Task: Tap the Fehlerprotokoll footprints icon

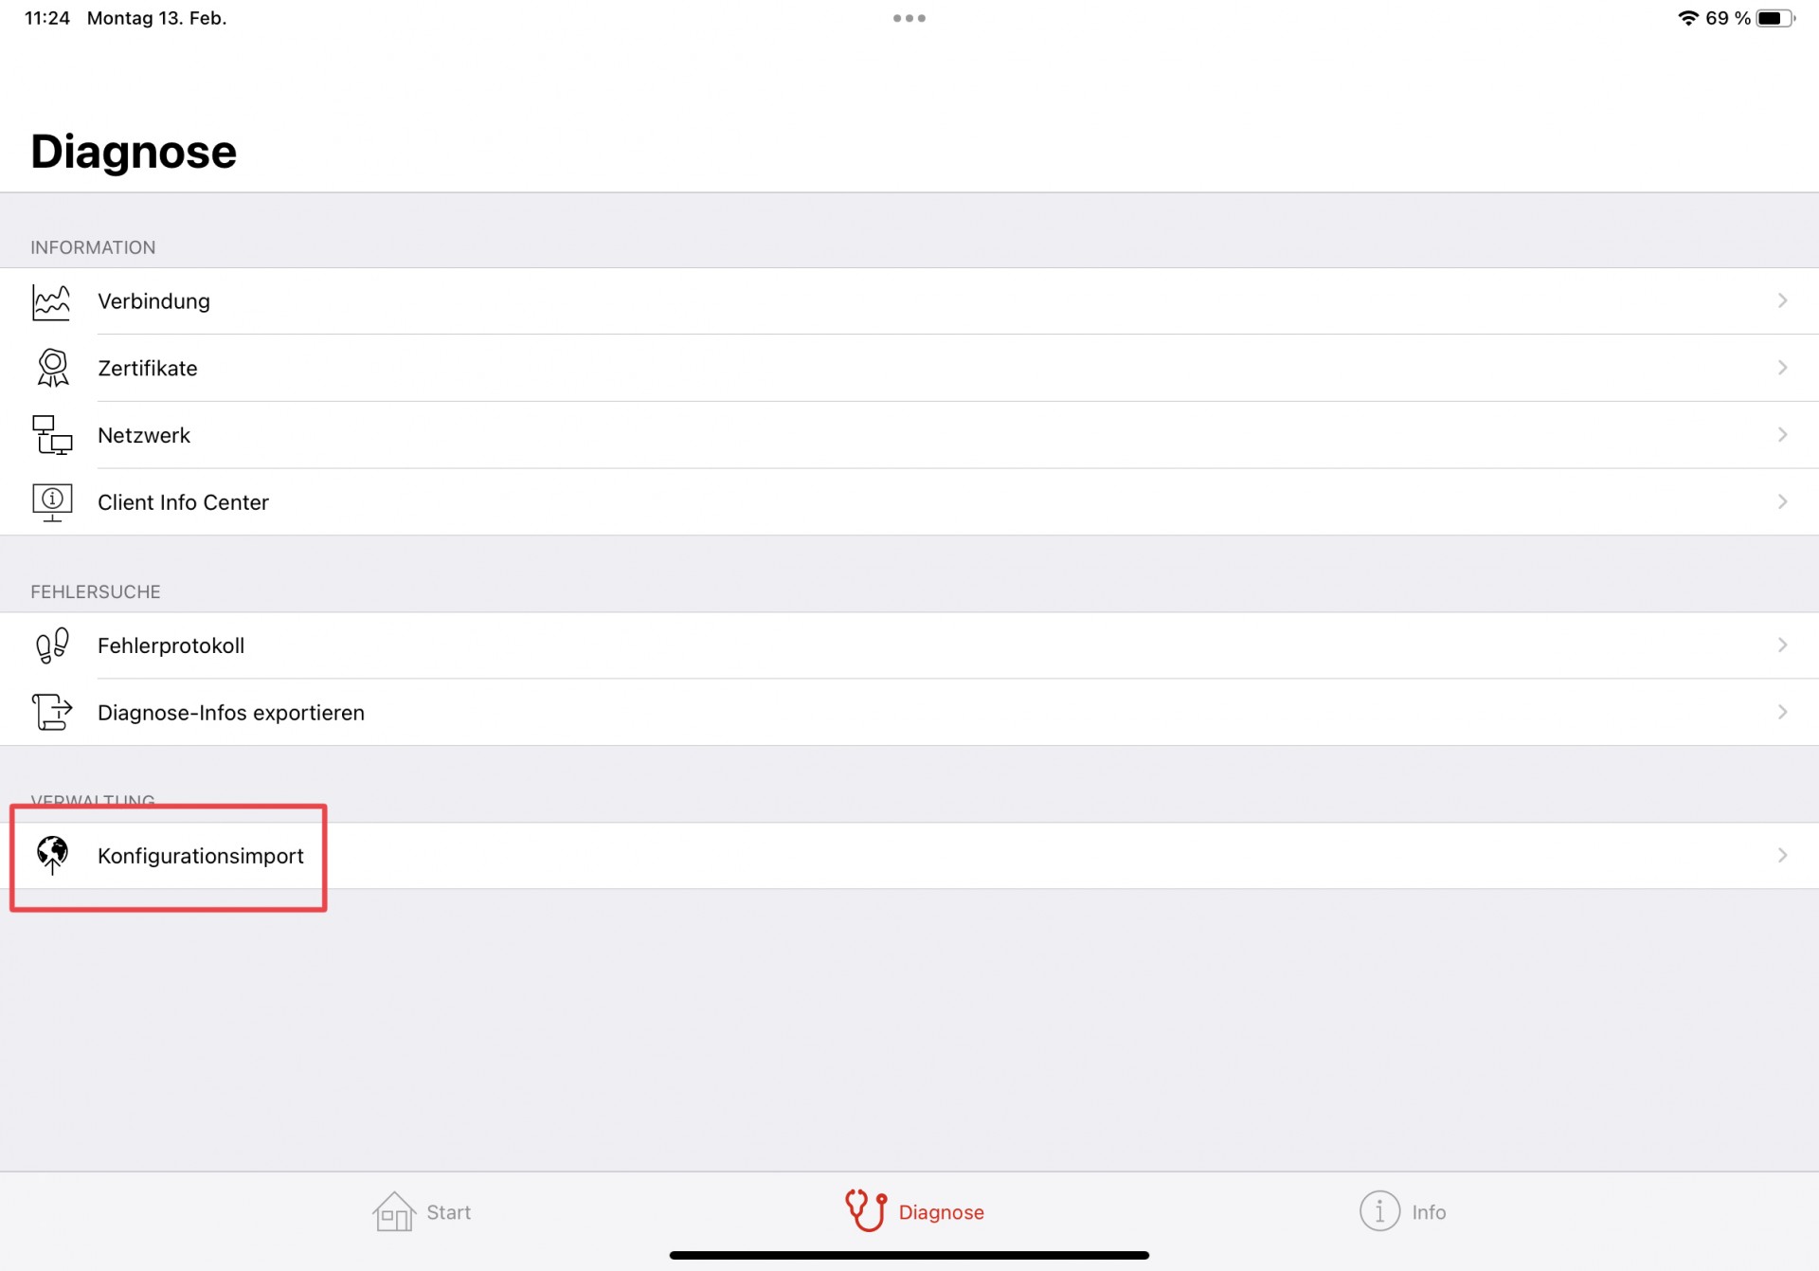Action: [52, 645]
